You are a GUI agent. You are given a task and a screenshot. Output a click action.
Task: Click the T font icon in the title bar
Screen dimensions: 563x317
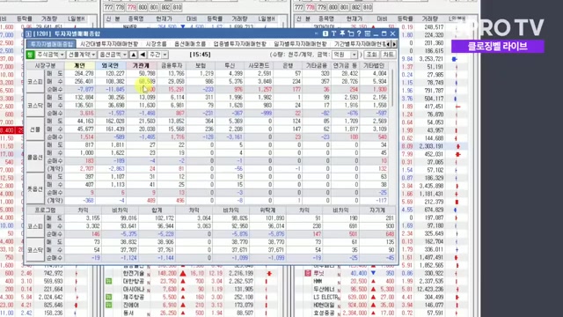click(x=333, y=33)
